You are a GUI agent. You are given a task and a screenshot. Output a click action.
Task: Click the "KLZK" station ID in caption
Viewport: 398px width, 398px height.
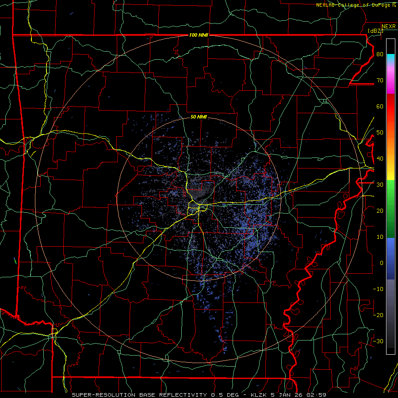(258, 395)
